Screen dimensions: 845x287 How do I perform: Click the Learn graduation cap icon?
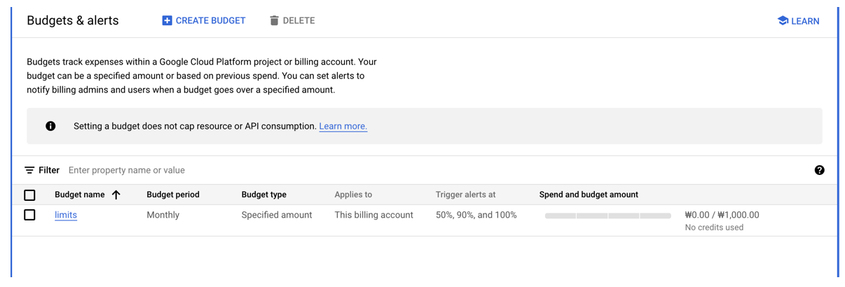783,21
